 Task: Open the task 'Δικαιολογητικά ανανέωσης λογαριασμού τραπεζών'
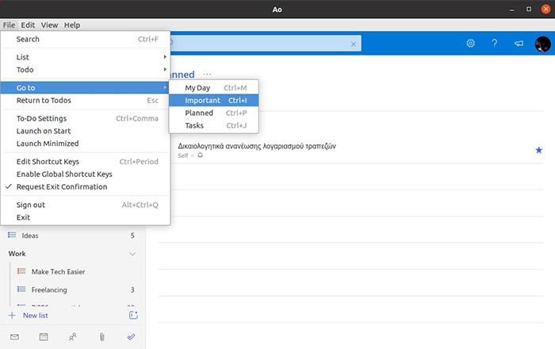[x=257, y=146]
